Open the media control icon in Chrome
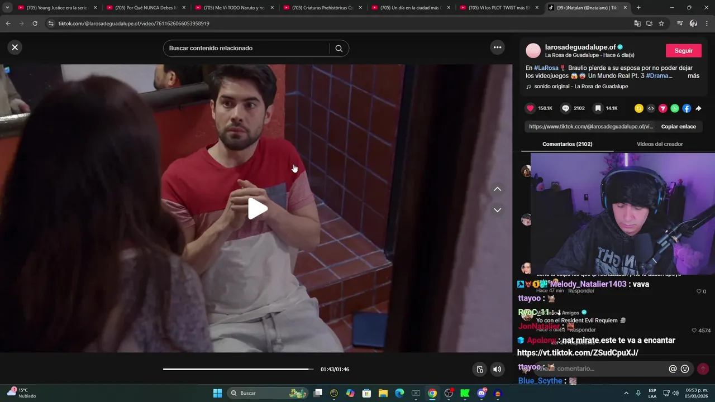This screenshot has height=402, width=715. tap(680, 23)
